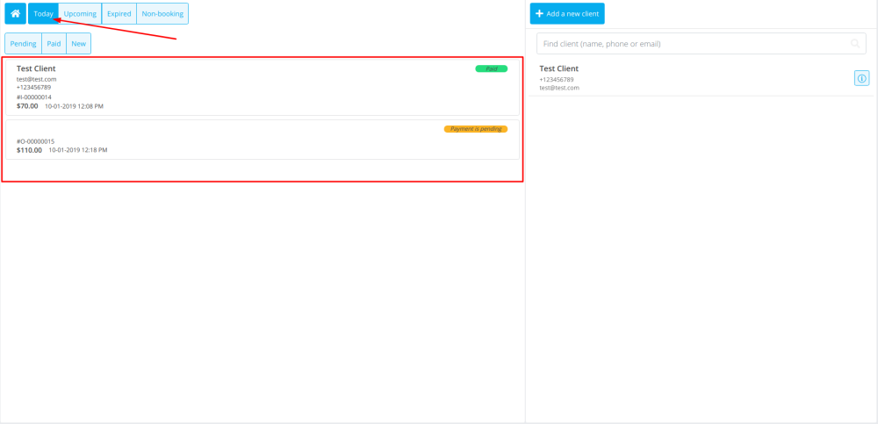The height and width of the screenshot is (424, 878).
Task: Click the green Paid status badge
Action: pyautogui.click(x=491, y=68)
